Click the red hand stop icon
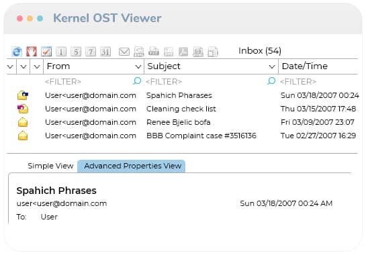366x255 pixels. [32, 51]
